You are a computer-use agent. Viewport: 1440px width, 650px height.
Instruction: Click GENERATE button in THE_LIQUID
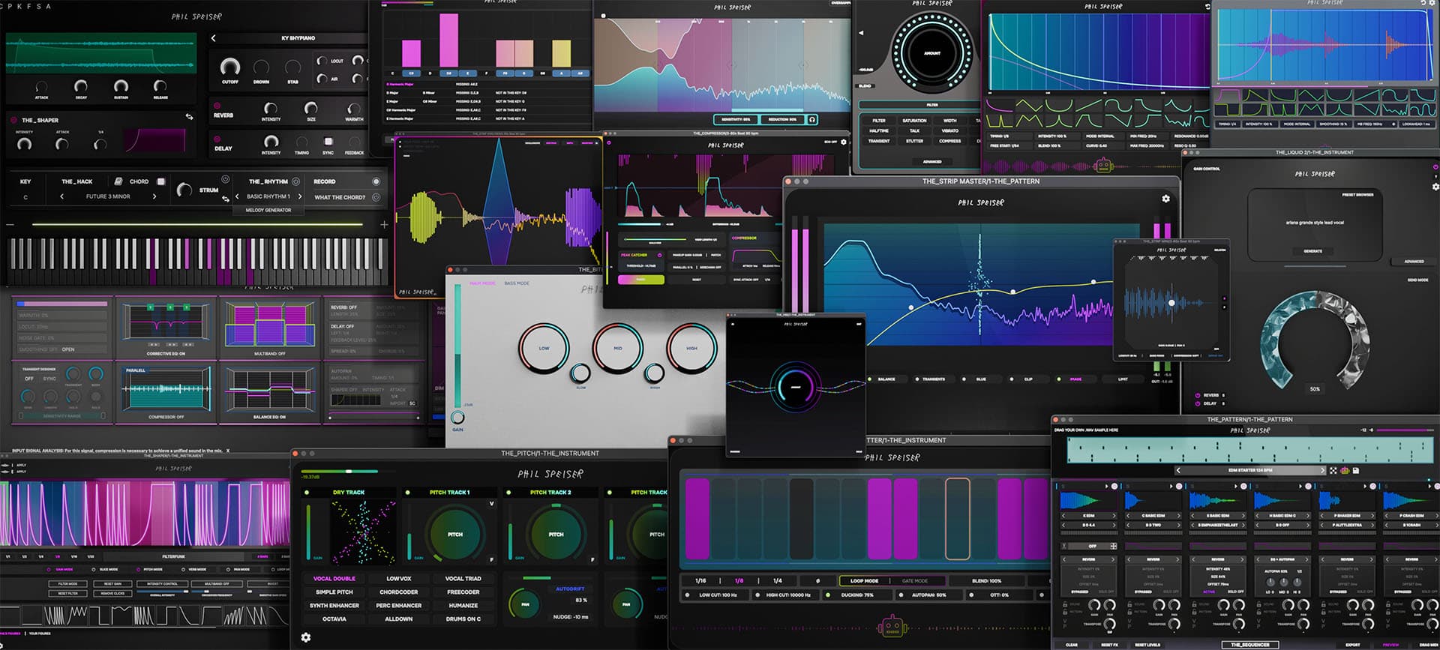1313,251
